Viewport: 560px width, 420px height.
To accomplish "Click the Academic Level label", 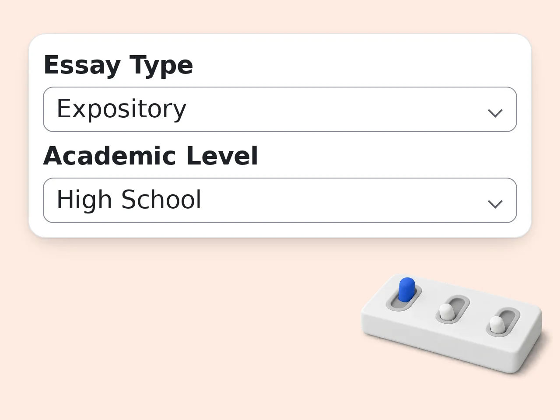I will point(150,156).
